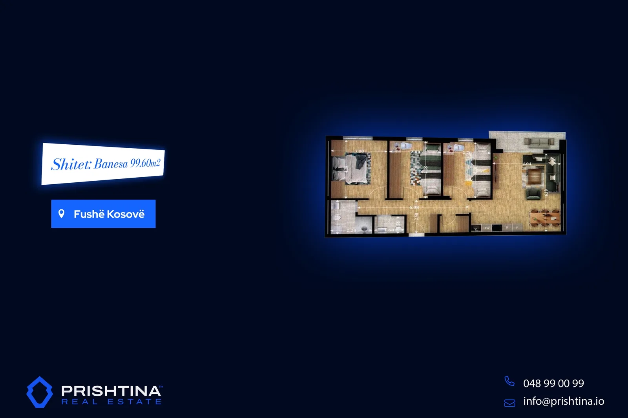Click the info@prishtina.io email address
Viewport: 628px width, 418px height.
pos(564,402)
